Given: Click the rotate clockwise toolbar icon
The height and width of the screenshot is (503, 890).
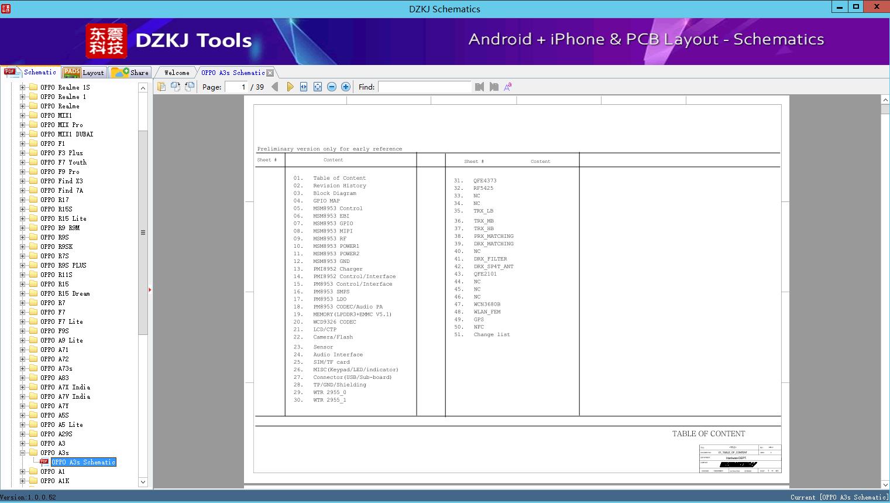Looking at the screenshot, I should coord(189,87).
